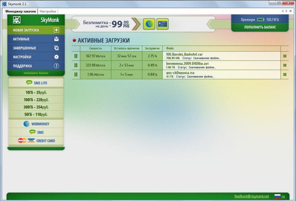Click the 100_Russkij_Radiohit.rar file name

(184, 54)
